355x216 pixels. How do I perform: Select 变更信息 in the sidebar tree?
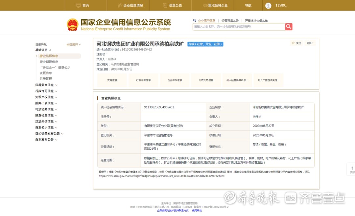tap(46, 73)
